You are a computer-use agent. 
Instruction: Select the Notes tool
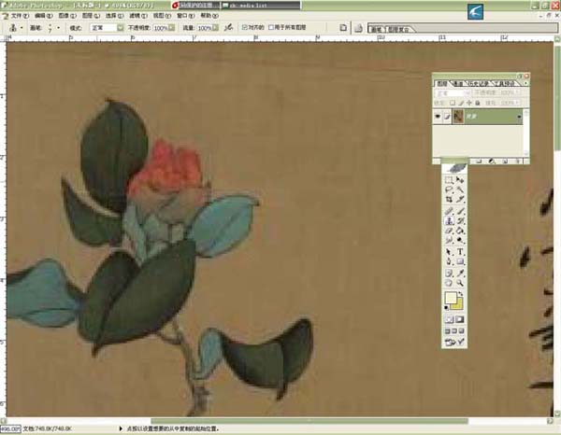coord(449,274)
